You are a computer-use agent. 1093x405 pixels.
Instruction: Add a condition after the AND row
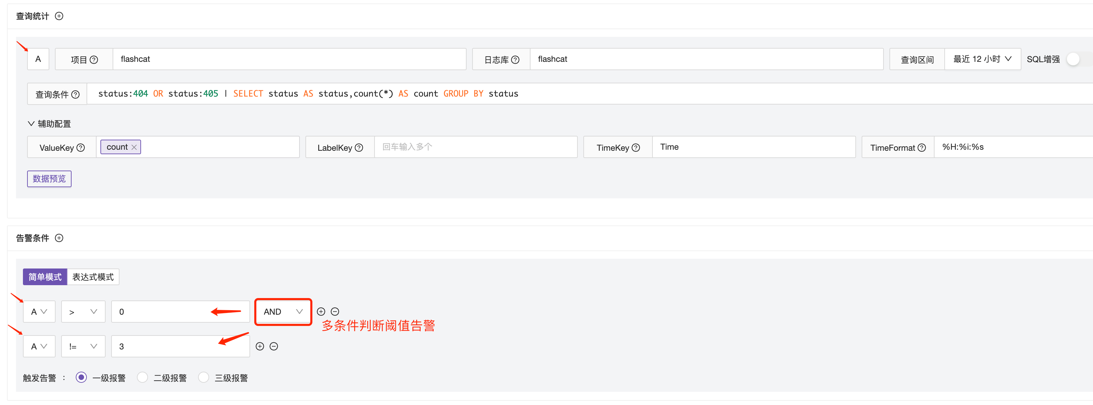point(321,312)
